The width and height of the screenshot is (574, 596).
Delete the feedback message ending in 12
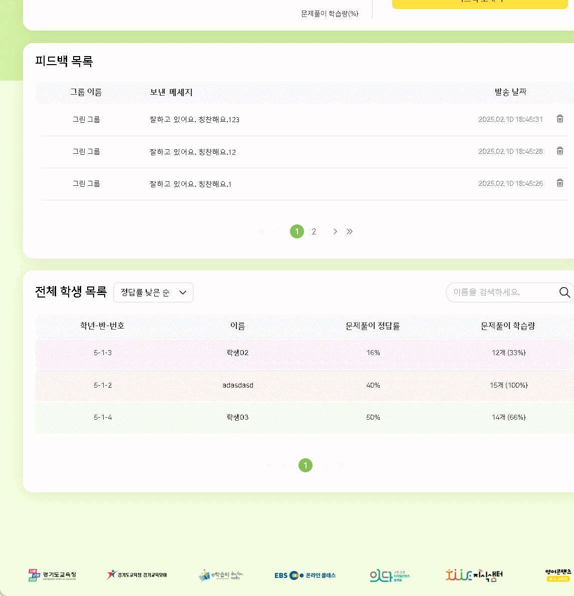[x=560, y=151]
